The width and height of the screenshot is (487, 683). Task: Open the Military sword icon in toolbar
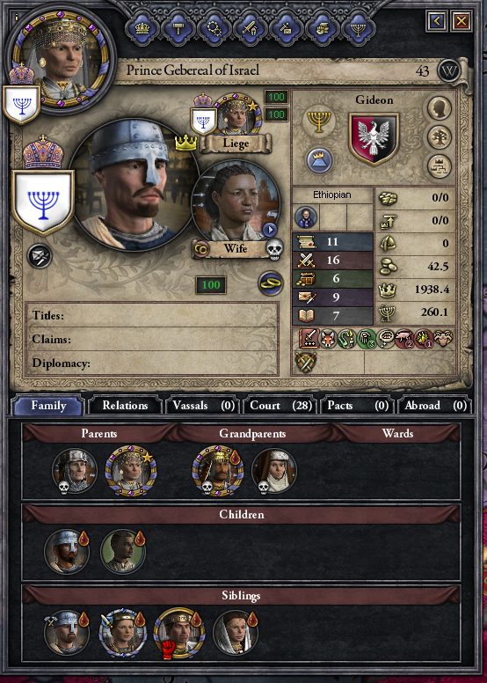click(x=251, y=29)
